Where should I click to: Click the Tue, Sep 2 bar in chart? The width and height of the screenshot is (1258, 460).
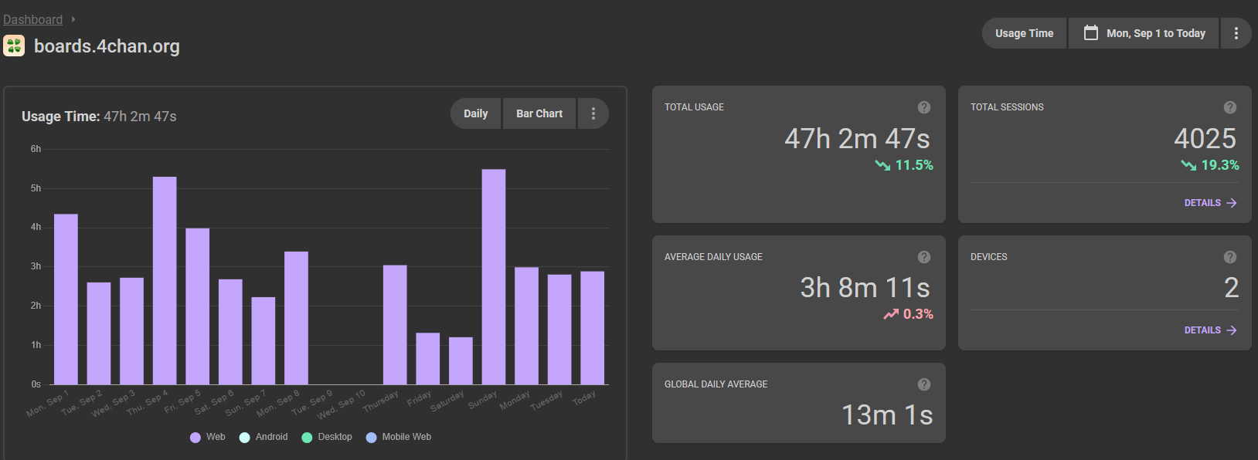[99, 333]
